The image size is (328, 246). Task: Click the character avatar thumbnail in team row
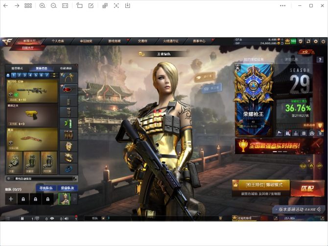(65, 199)
